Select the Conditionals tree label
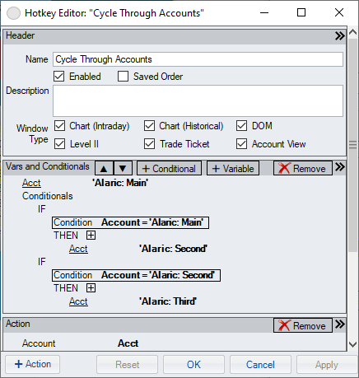Image resolution: width=359 pixels, height=378 pixels. point(48,196)
